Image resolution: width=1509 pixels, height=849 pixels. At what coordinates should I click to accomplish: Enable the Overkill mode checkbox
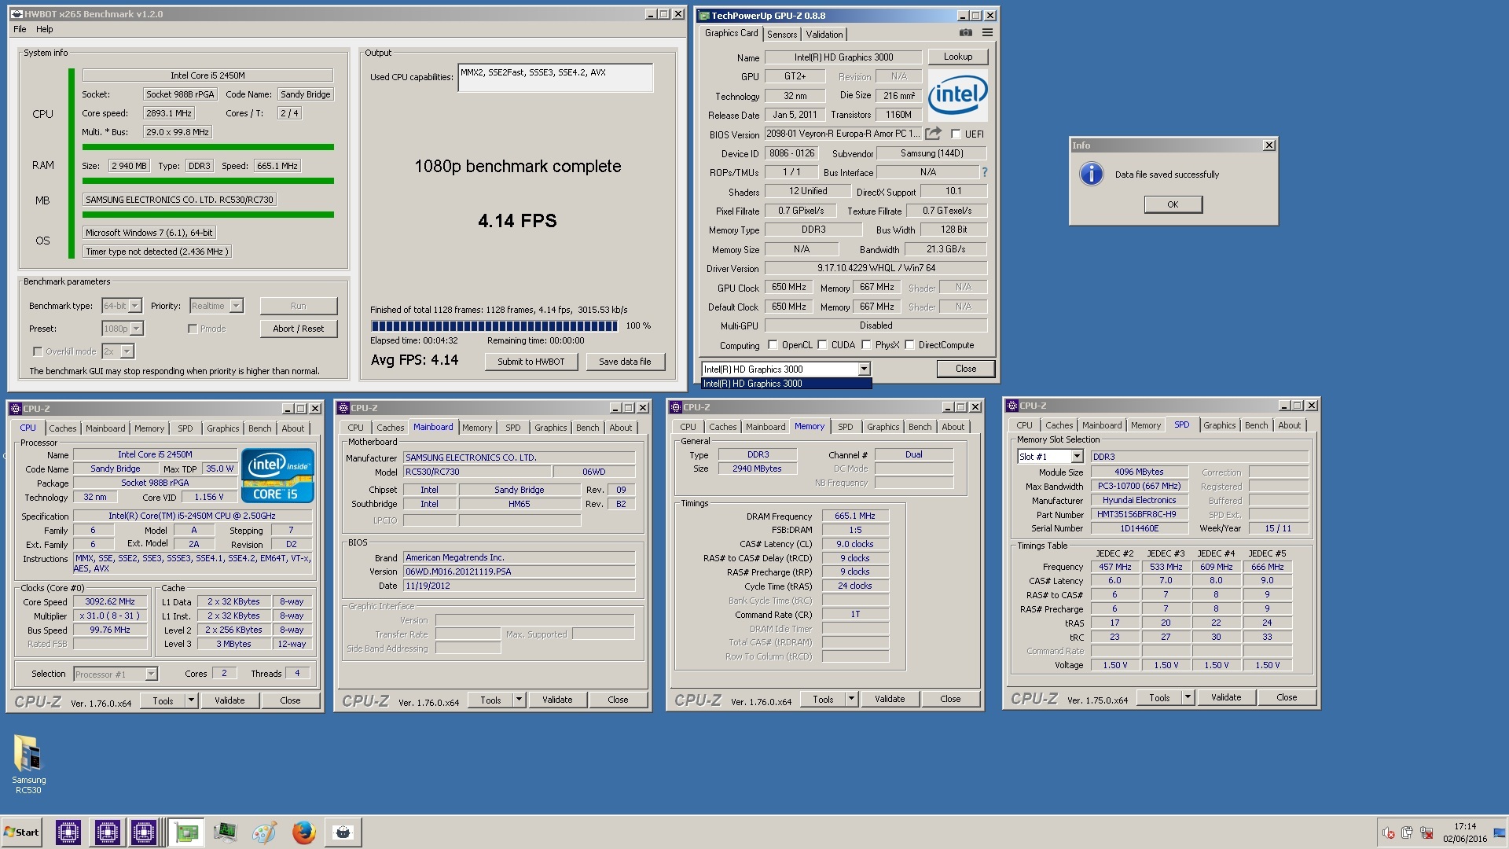37,351
